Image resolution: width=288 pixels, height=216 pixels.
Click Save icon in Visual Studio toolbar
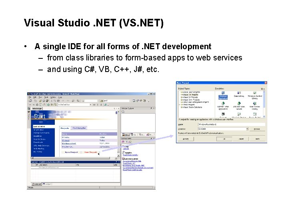(x=44, y=101)
